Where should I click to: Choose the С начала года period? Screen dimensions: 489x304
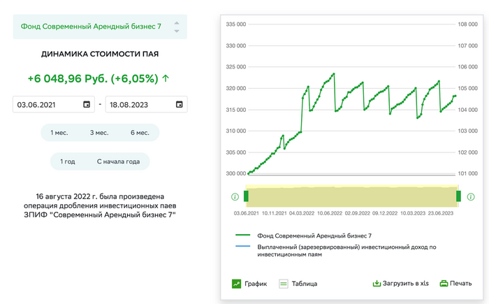pyautogui.click(x=118, y=161)
